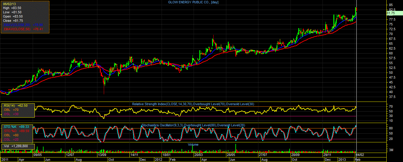Click the 2012 year label on timeline
The height and width of the screenshot is (162, 403).
pos(159,159)
